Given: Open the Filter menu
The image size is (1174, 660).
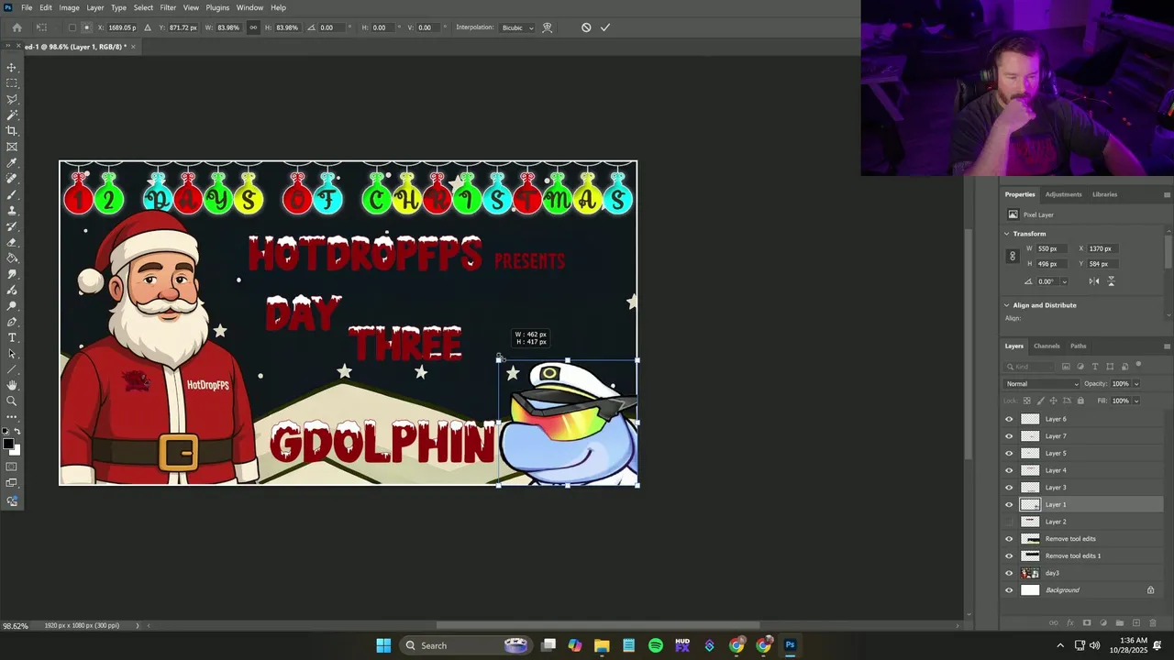Looking at the screenshot, I should (x=168, y=7).
